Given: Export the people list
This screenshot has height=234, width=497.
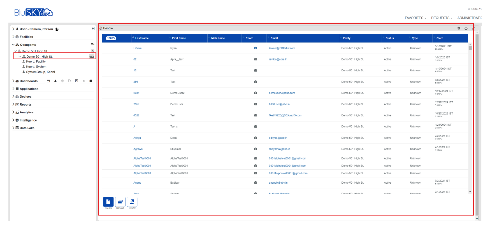Looking at the screenshot, I should [132, 202].
